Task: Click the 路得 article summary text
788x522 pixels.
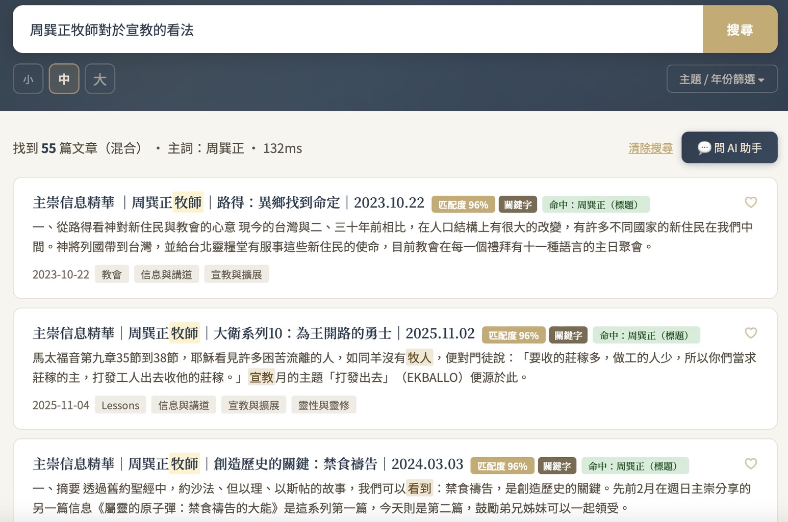Action: [x=393, y=237]
